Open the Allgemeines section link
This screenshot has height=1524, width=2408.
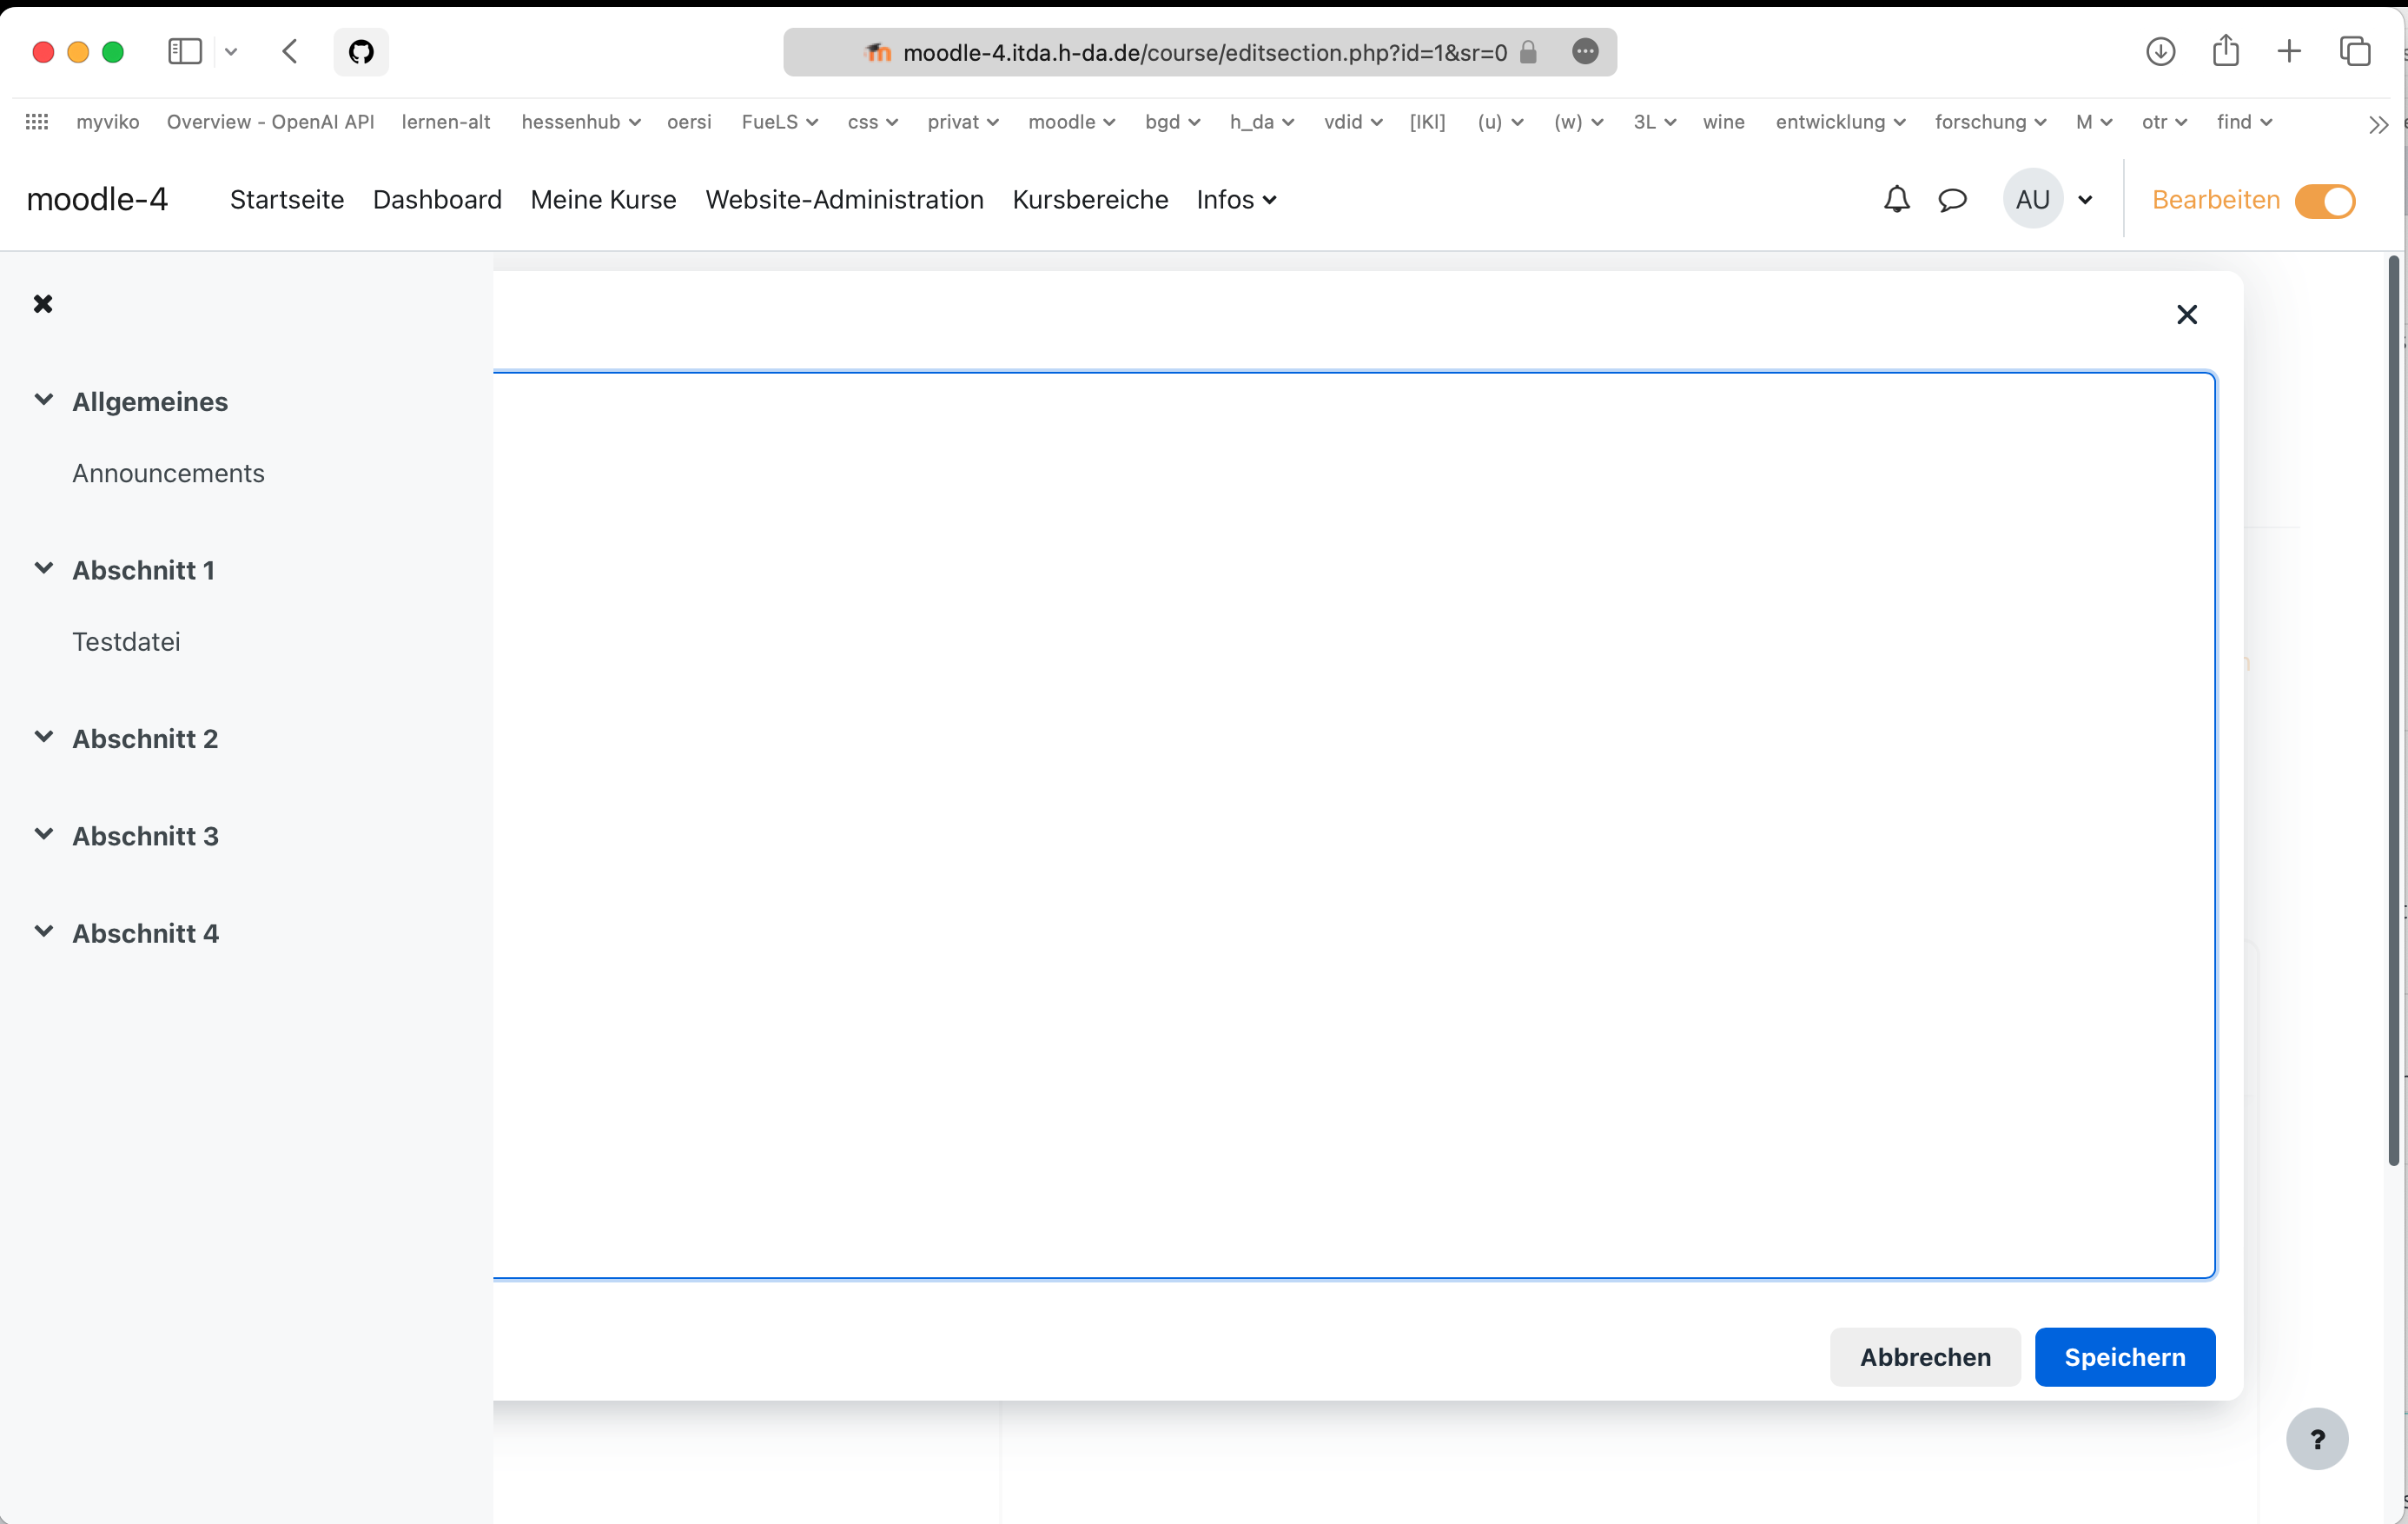point(150,401)
